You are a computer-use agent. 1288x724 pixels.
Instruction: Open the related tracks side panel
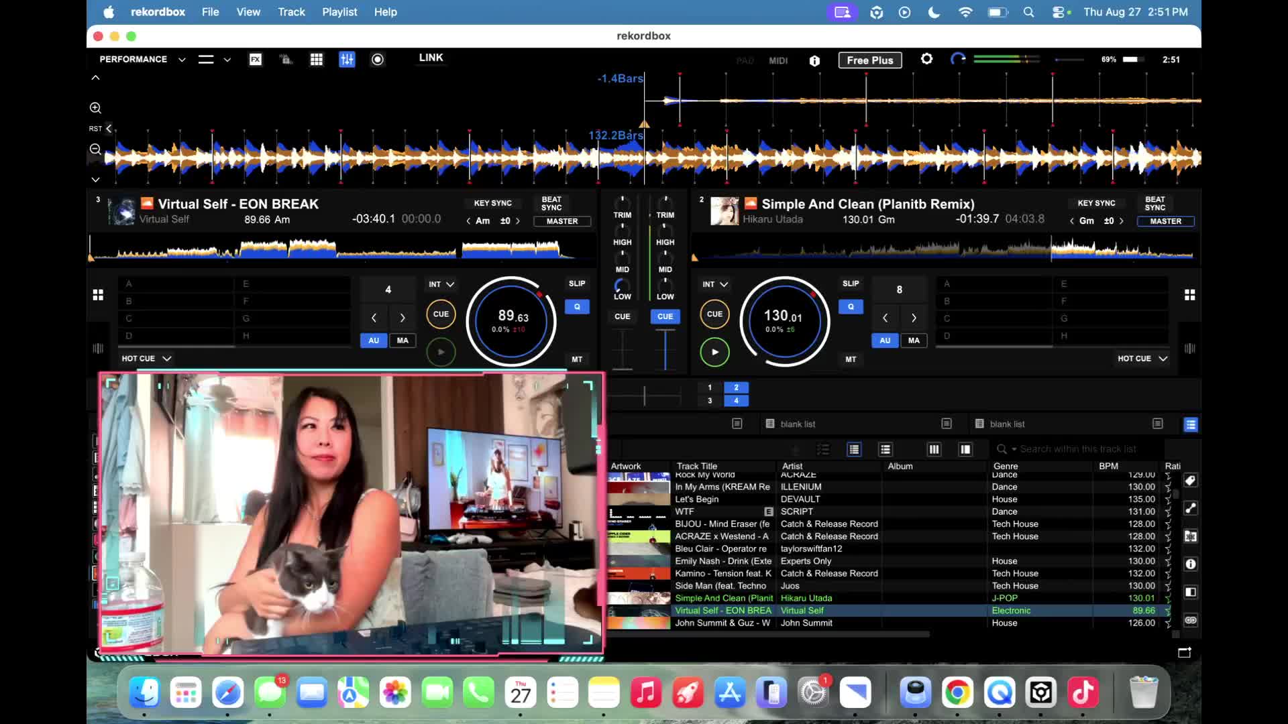[x=1191, y=508]
